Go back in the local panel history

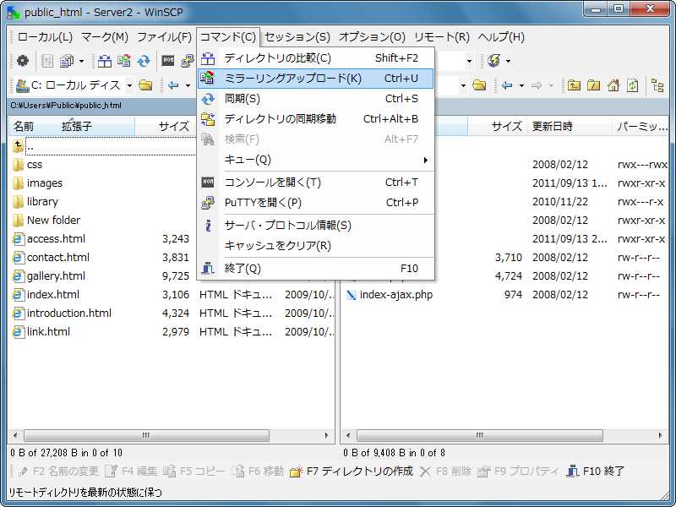point(173,85)
